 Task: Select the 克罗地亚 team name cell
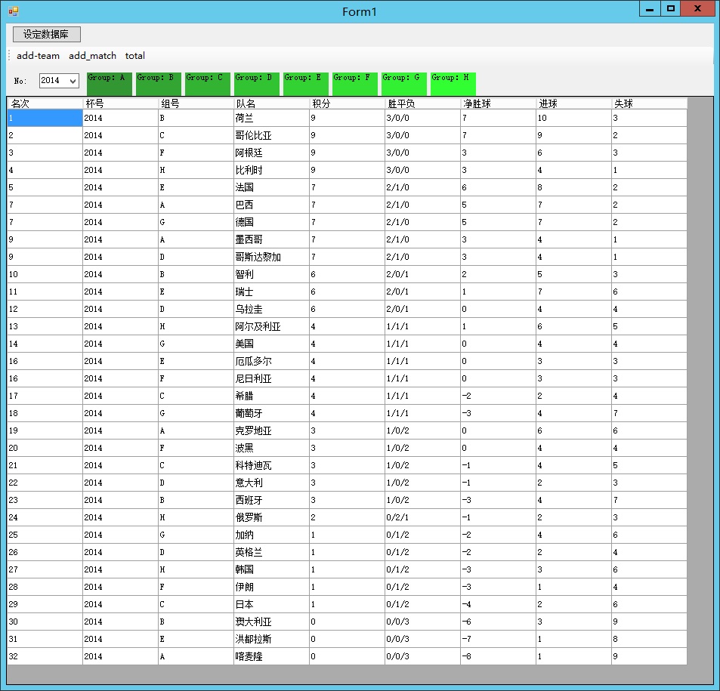pos(271,430)
